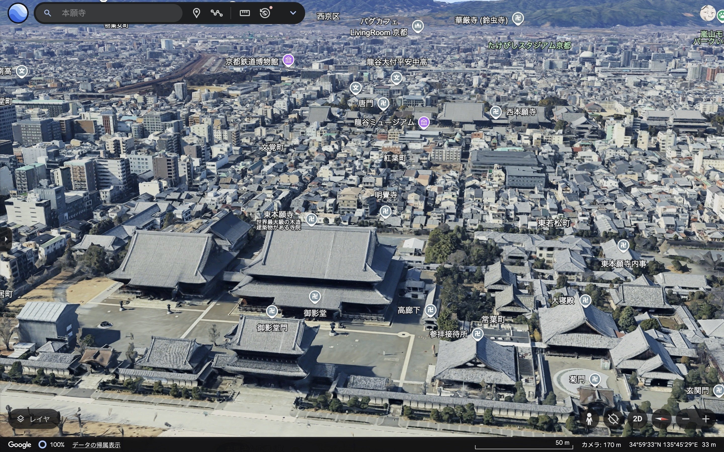Image resolution: width=724 pixels, height=452 pixels.
Task: Click the 東若松町 neighborhood label
Action: [x=554, y=223]
